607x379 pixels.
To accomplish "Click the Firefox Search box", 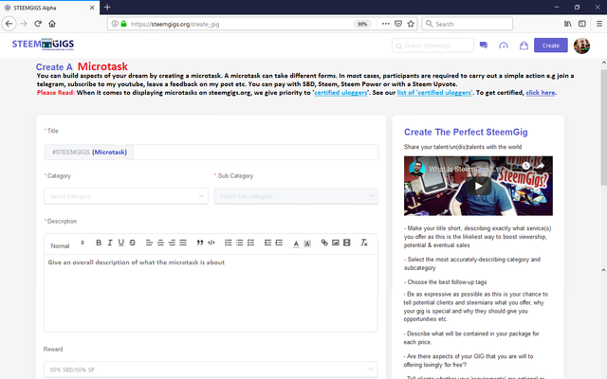I will tap(468, 24).
